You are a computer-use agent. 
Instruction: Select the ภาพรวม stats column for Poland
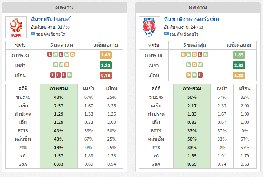[59, 88]
